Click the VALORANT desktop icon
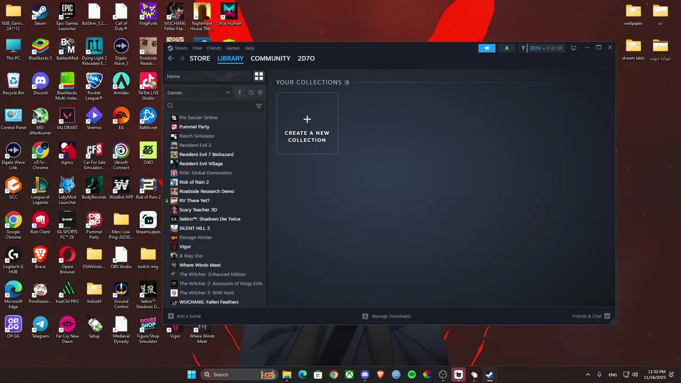Screen dimensions: 681x383 click(67, 119)
